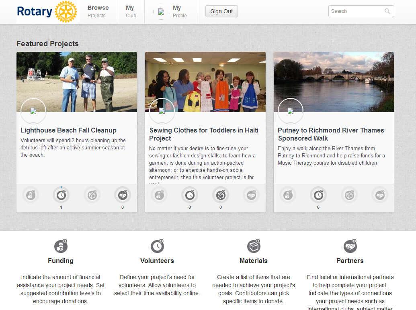Click the partners handshake icon on Lighthouse Beach card

123,195
